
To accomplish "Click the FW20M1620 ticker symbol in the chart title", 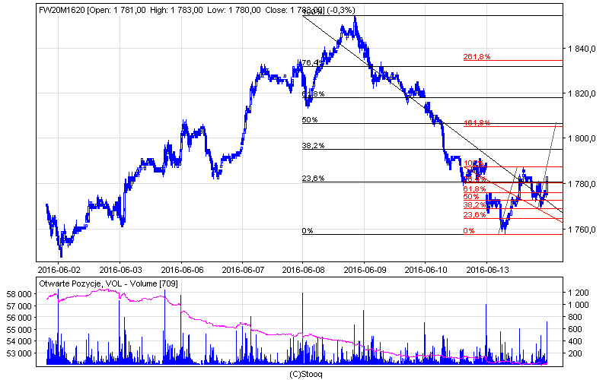I will 62,10.
